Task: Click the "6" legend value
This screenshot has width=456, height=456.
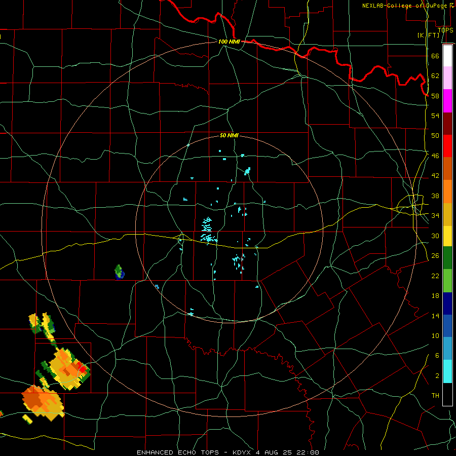Action: [x=437, y=355]
